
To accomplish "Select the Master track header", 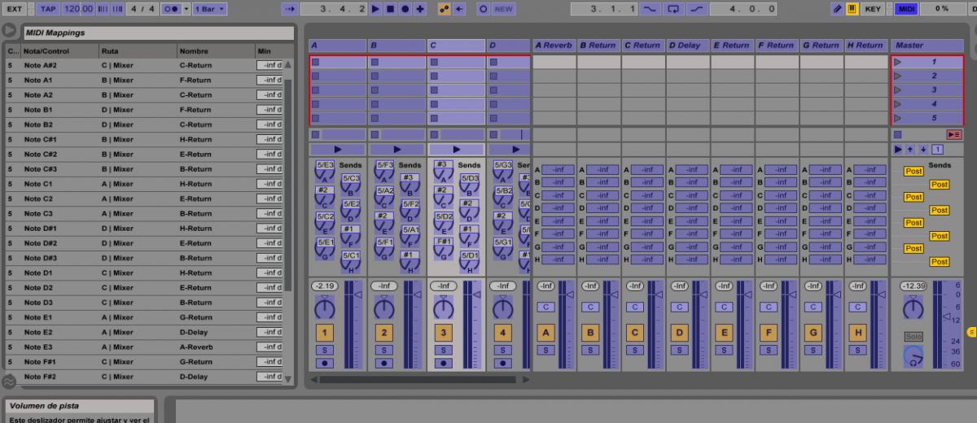I will (927, 46).
